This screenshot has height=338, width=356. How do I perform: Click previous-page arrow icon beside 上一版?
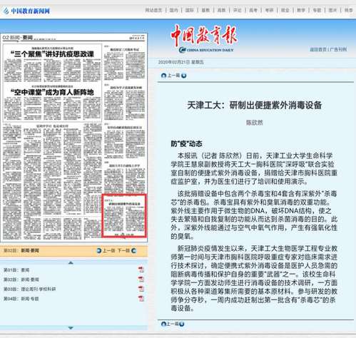(x=99, y=250)
